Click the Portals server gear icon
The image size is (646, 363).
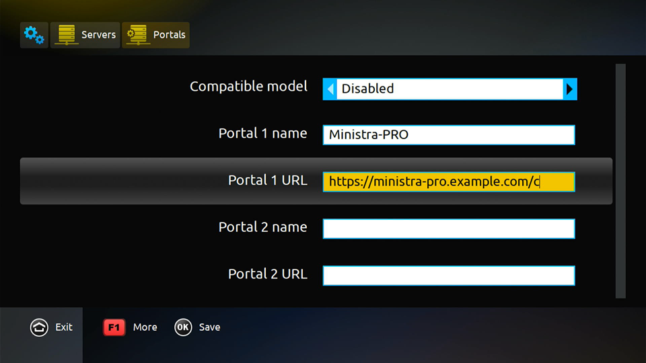(x=137, y=35)
